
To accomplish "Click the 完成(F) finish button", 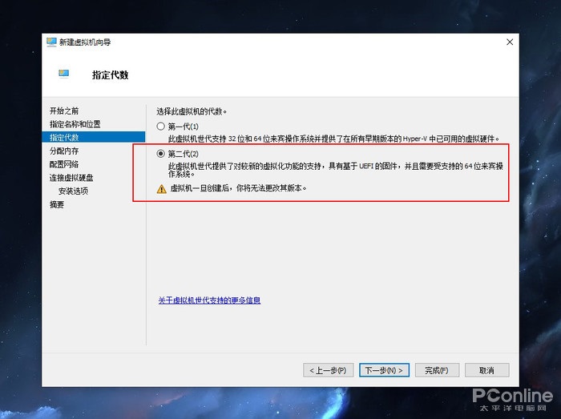I will [437, 370].
